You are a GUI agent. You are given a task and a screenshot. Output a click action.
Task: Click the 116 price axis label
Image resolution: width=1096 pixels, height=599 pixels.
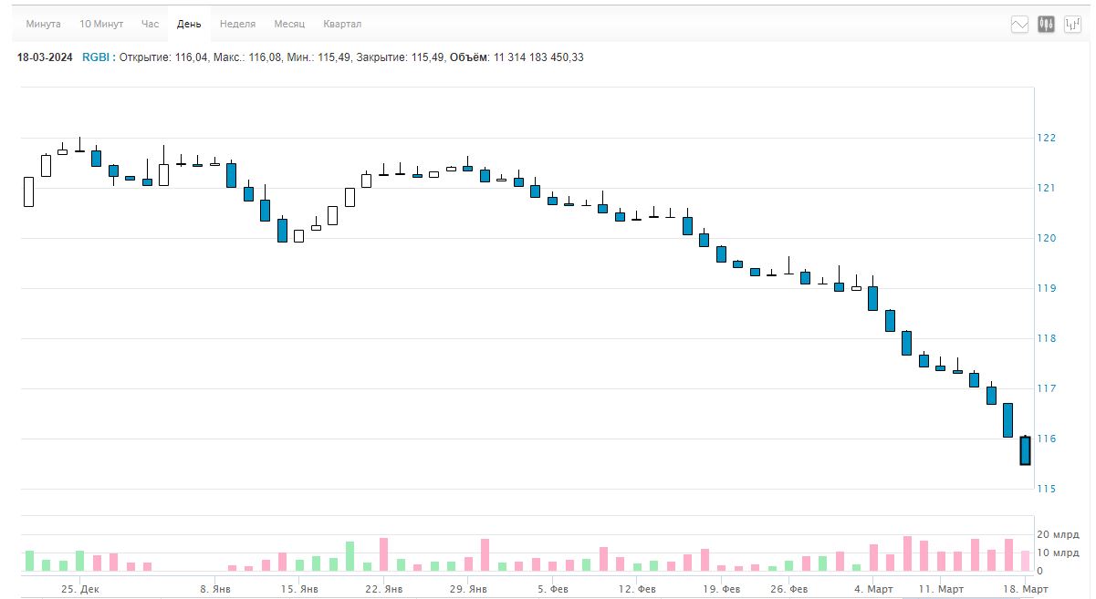pyautogui.click(x=1047, y=439)
